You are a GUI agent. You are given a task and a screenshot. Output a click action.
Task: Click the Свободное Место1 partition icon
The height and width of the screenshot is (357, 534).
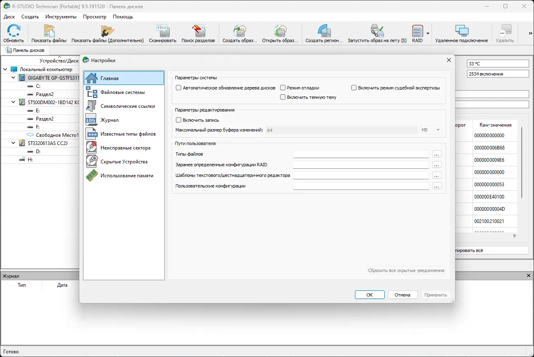(30, 135)
